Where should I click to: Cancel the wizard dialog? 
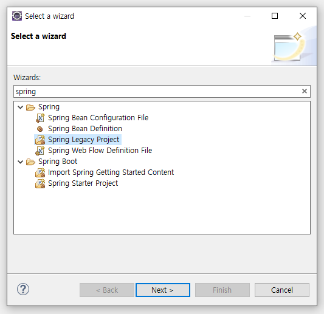pyautogui.click(x=282, y=290)
